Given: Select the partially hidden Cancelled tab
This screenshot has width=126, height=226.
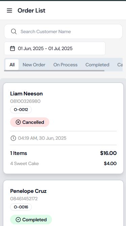Looking at the screenshot, I should tap(120, 65).
